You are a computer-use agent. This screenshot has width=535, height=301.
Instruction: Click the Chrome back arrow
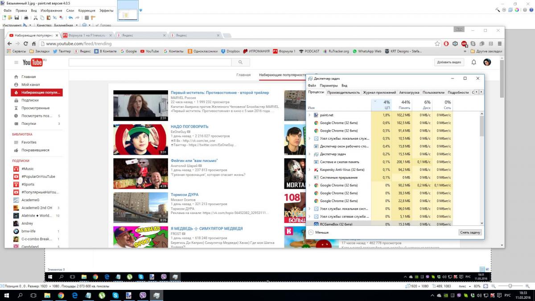coord(10,44)
